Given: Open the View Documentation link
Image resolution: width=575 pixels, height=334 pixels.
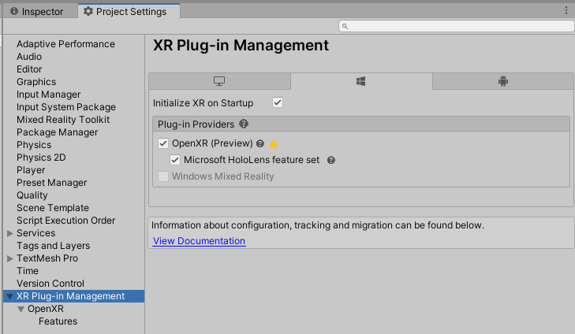Looking at the screenshot, I should click(x=199, y=240).
